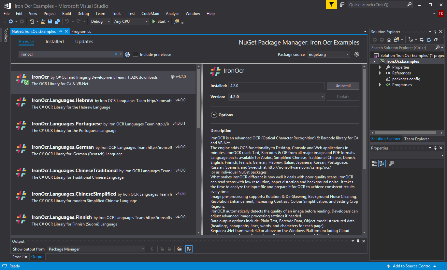The width and height of the screenshot is (447, 270).
Task: Click the Uninstall button for IronOcr
Action: click(343, 86)
